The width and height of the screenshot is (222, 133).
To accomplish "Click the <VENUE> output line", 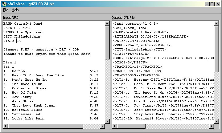I will pos(142,45).
